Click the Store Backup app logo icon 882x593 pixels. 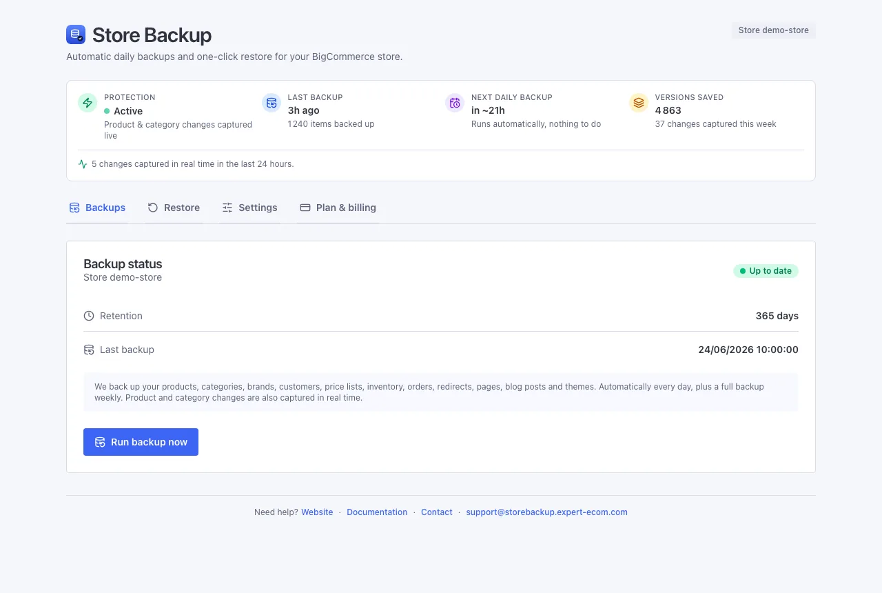pos(76,34)
